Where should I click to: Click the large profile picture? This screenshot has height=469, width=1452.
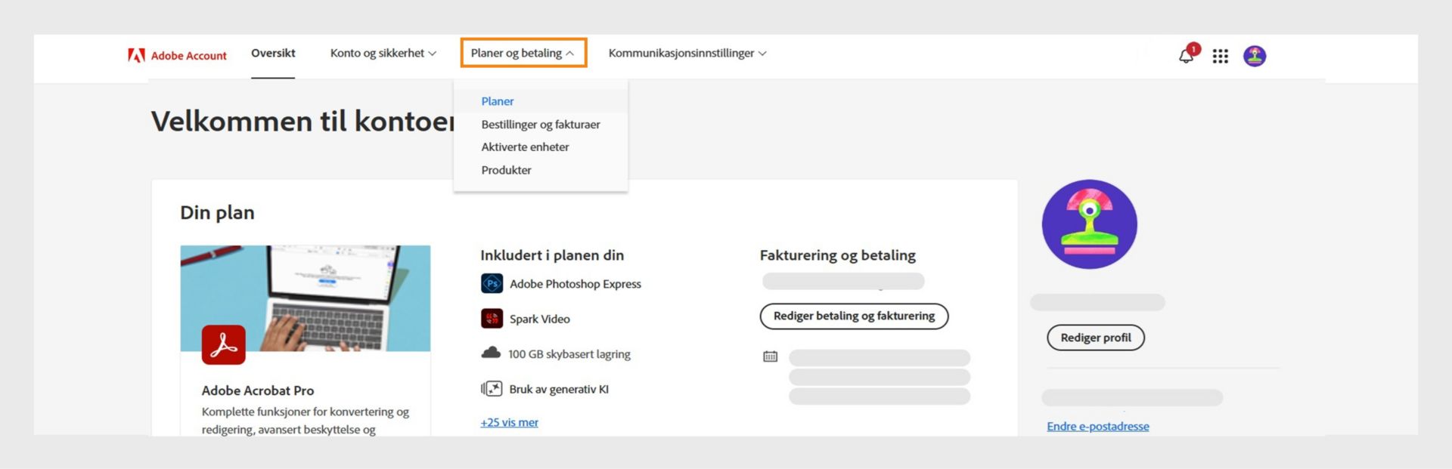(x=1089, y=224)
